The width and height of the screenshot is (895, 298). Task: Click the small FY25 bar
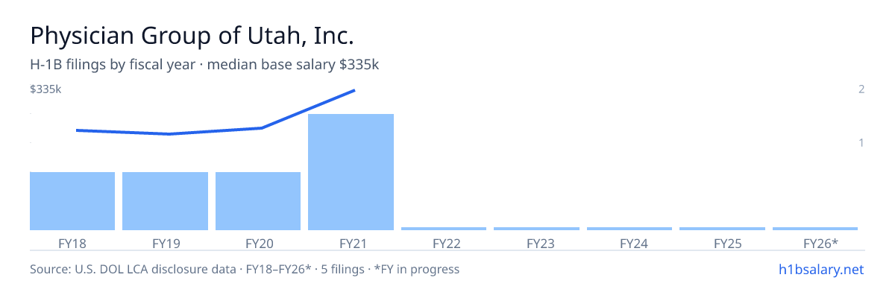(722, 229)
